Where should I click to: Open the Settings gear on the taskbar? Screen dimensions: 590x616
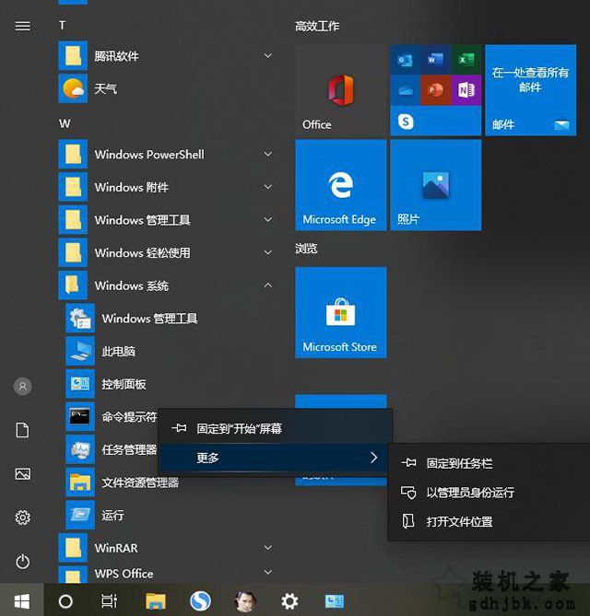(289, 601)
